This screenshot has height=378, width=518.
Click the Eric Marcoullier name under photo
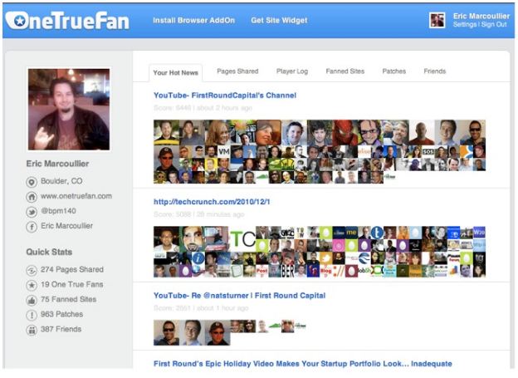coord(57,164)
